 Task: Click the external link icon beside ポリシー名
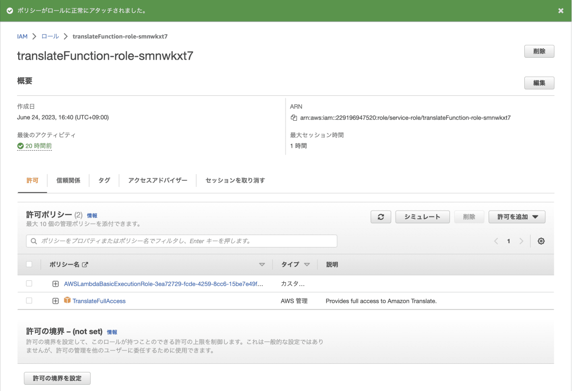coord(85,265)
